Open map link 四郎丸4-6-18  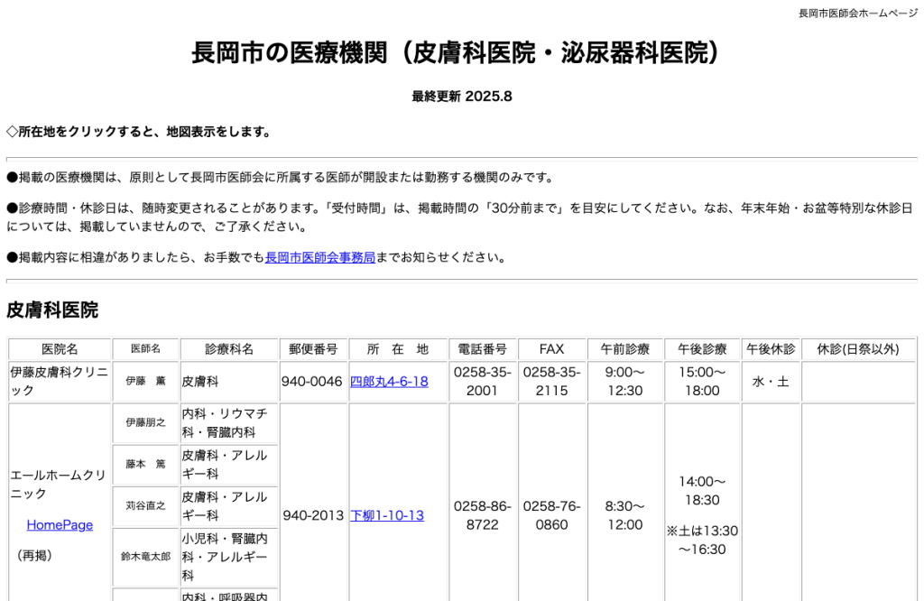[x=389, y=382]
